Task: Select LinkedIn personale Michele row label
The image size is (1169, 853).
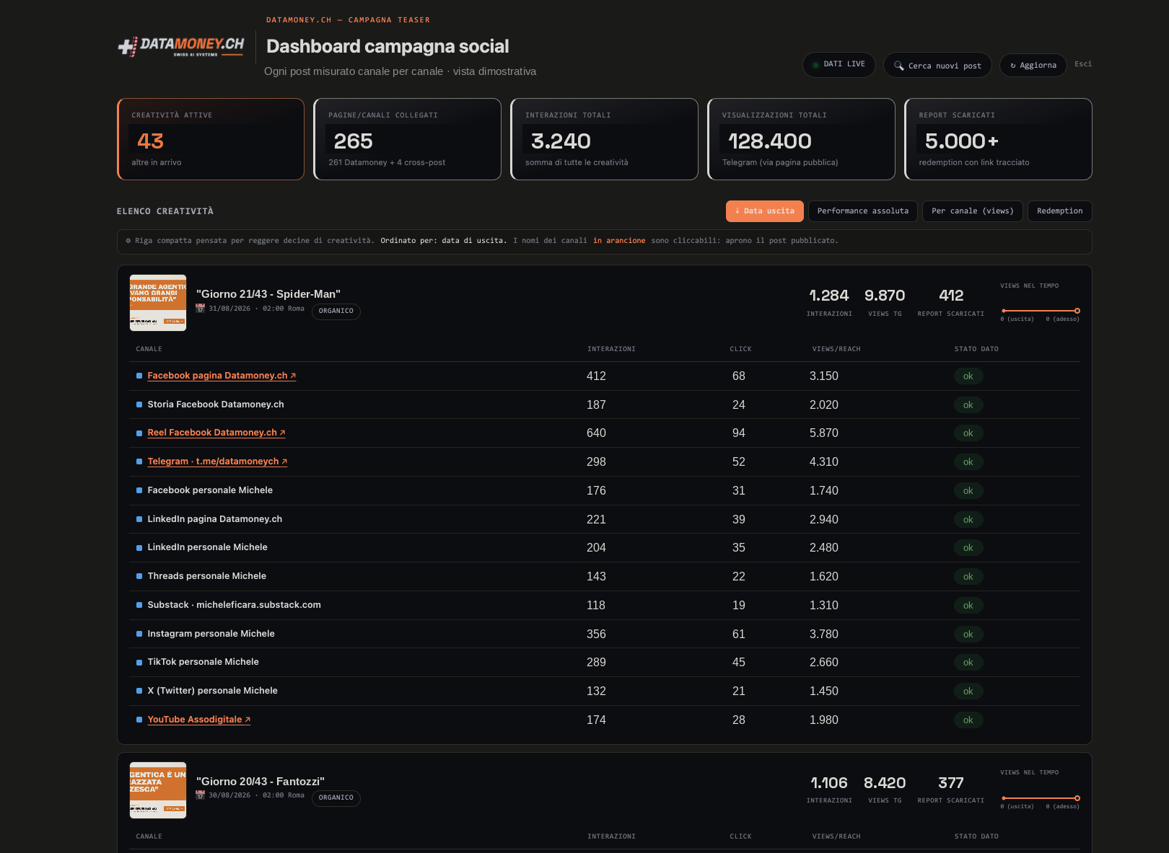Action: pyautogui.click(x=208, y=547)
